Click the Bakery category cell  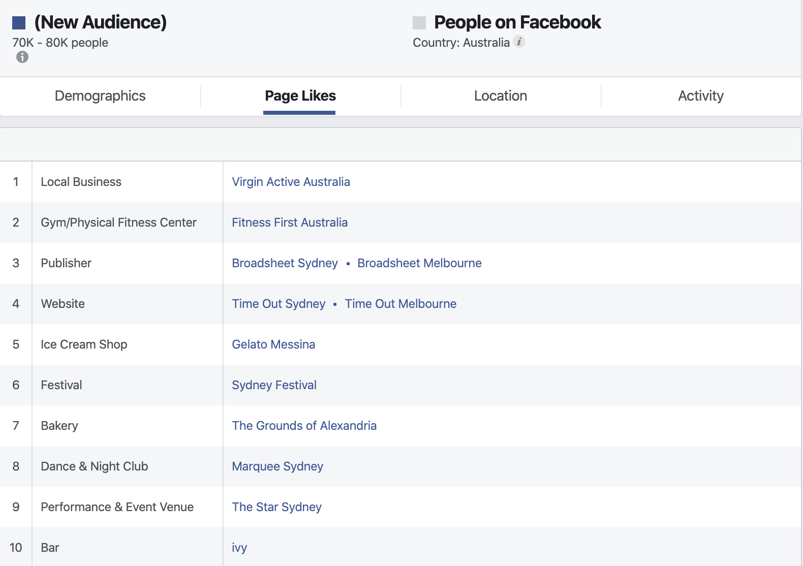pos(128,426)
